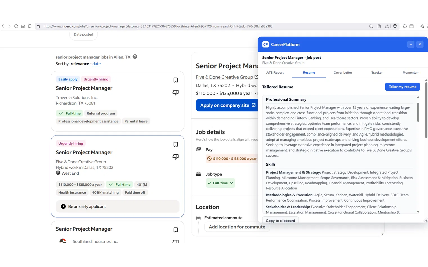Click the resume text scrollbar thumb
This screenshot has width=428, height=267.
pos(418,112)
